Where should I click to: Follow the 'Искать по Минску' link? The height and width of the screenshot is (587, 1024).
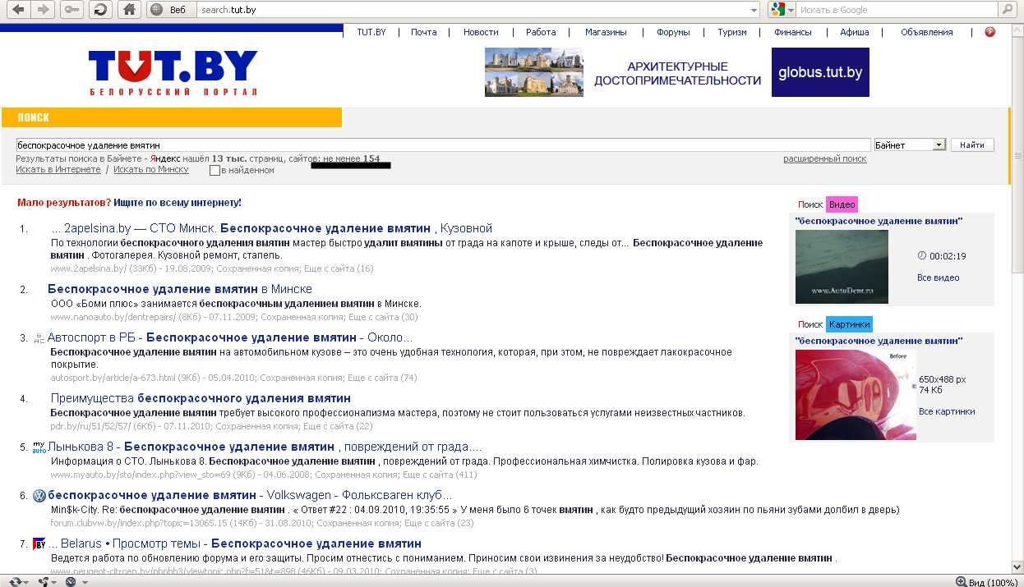coord(151,169)
